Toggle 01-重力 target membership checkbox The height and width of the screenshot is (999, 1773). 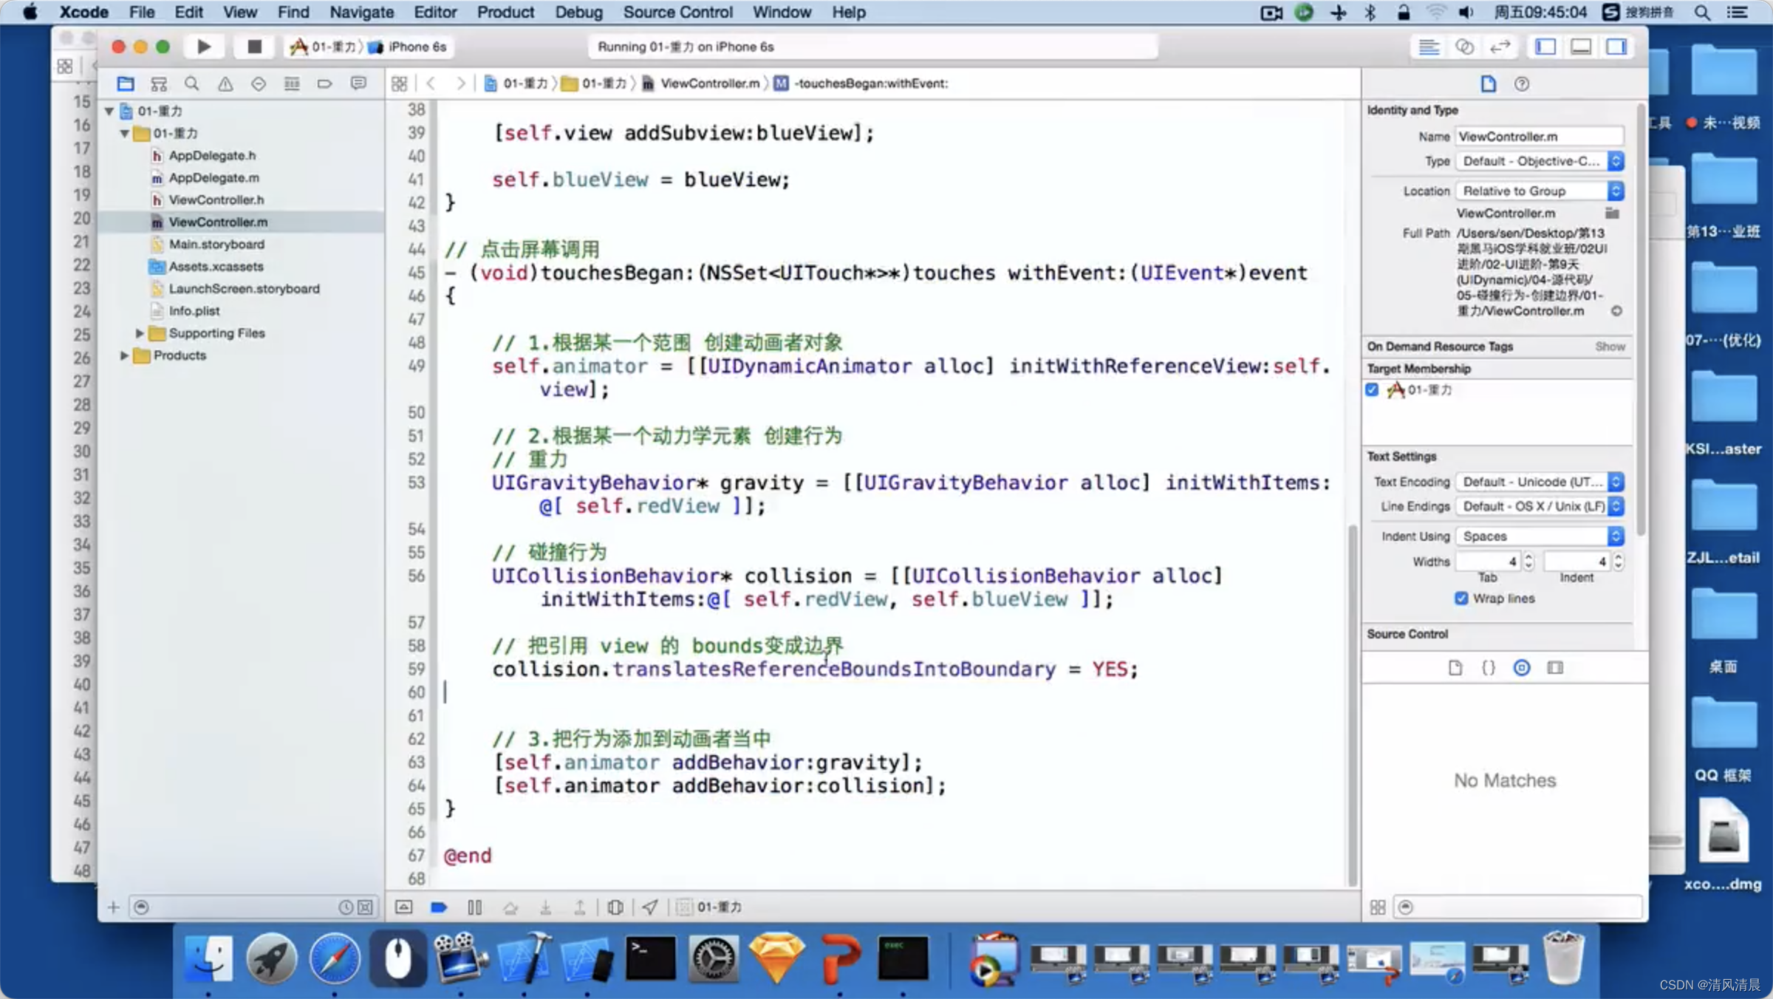point(1372,389)
